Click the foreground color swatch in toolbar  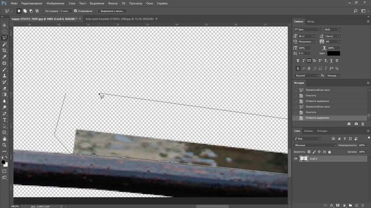3,162
